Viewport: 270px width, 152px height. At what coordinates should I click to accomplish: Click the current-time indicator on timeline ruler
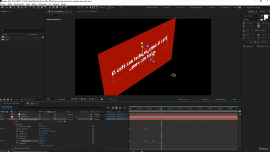pyautogui.click(x=161, y=109)
